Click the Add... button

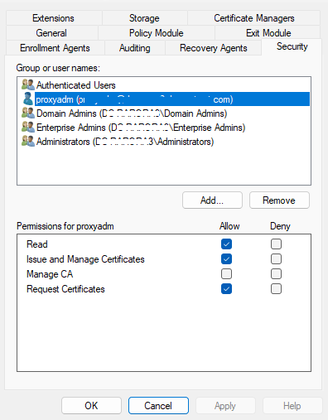click(212, 200)
